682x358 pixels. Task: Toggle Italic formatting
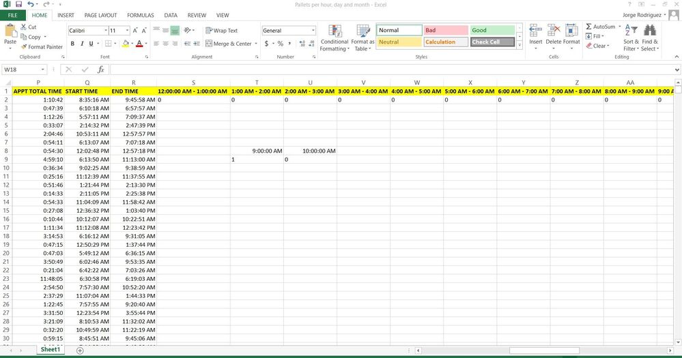click(81, 44)
